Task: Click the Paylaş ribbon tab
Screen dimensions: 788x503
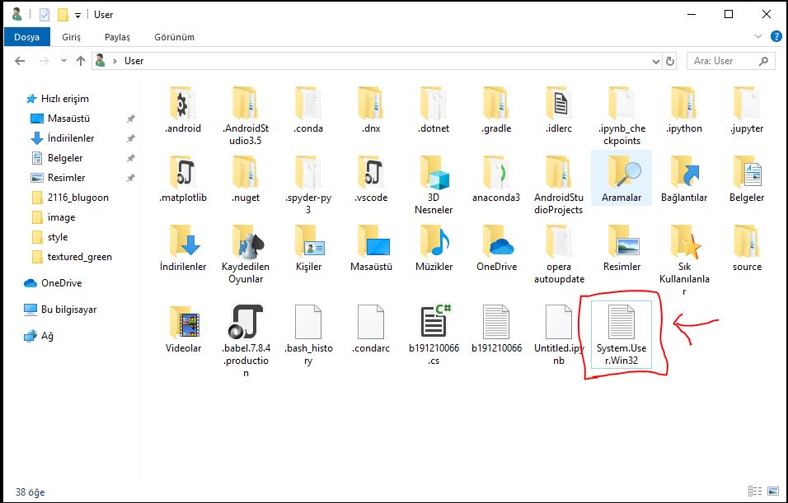Action: click(117, 37)
